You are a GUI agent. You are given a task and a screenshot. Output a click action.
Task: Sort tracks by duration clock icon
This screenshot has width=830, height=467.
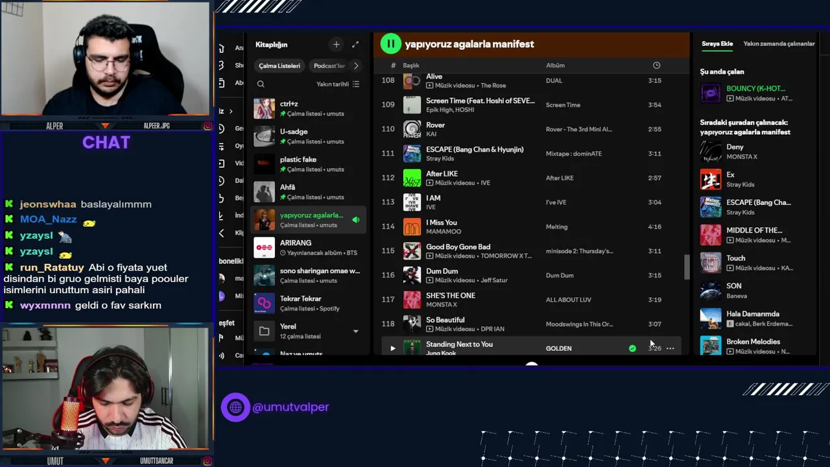[656, 66]
